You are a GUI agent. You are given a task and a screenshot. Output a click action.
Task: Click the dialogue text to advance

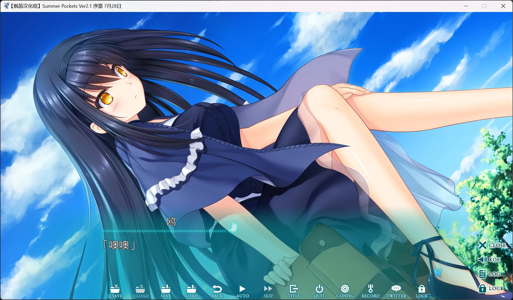119,245
